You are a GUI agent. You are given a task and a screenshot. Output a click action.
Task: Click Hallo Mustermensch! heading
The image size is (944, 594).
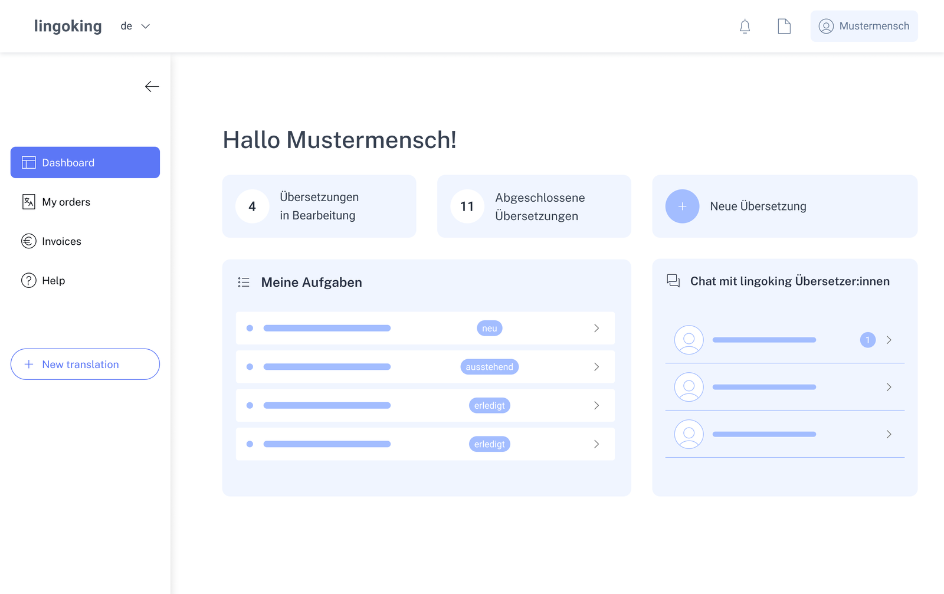pyautogui.click(x=340, y=140)
